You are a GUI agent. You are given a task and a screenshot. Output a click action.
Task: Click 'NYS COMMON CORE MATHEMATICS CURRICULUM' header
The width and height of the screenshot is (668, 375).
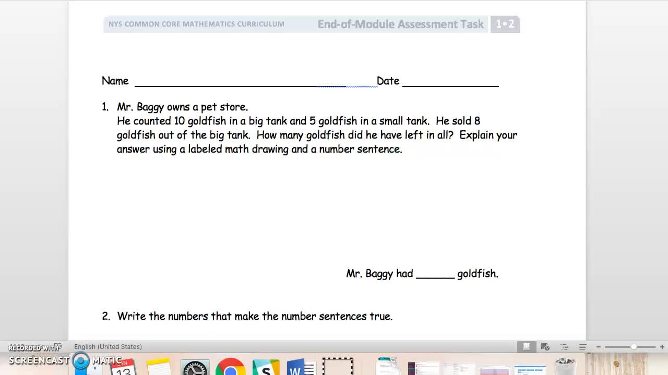pos(196,24)
